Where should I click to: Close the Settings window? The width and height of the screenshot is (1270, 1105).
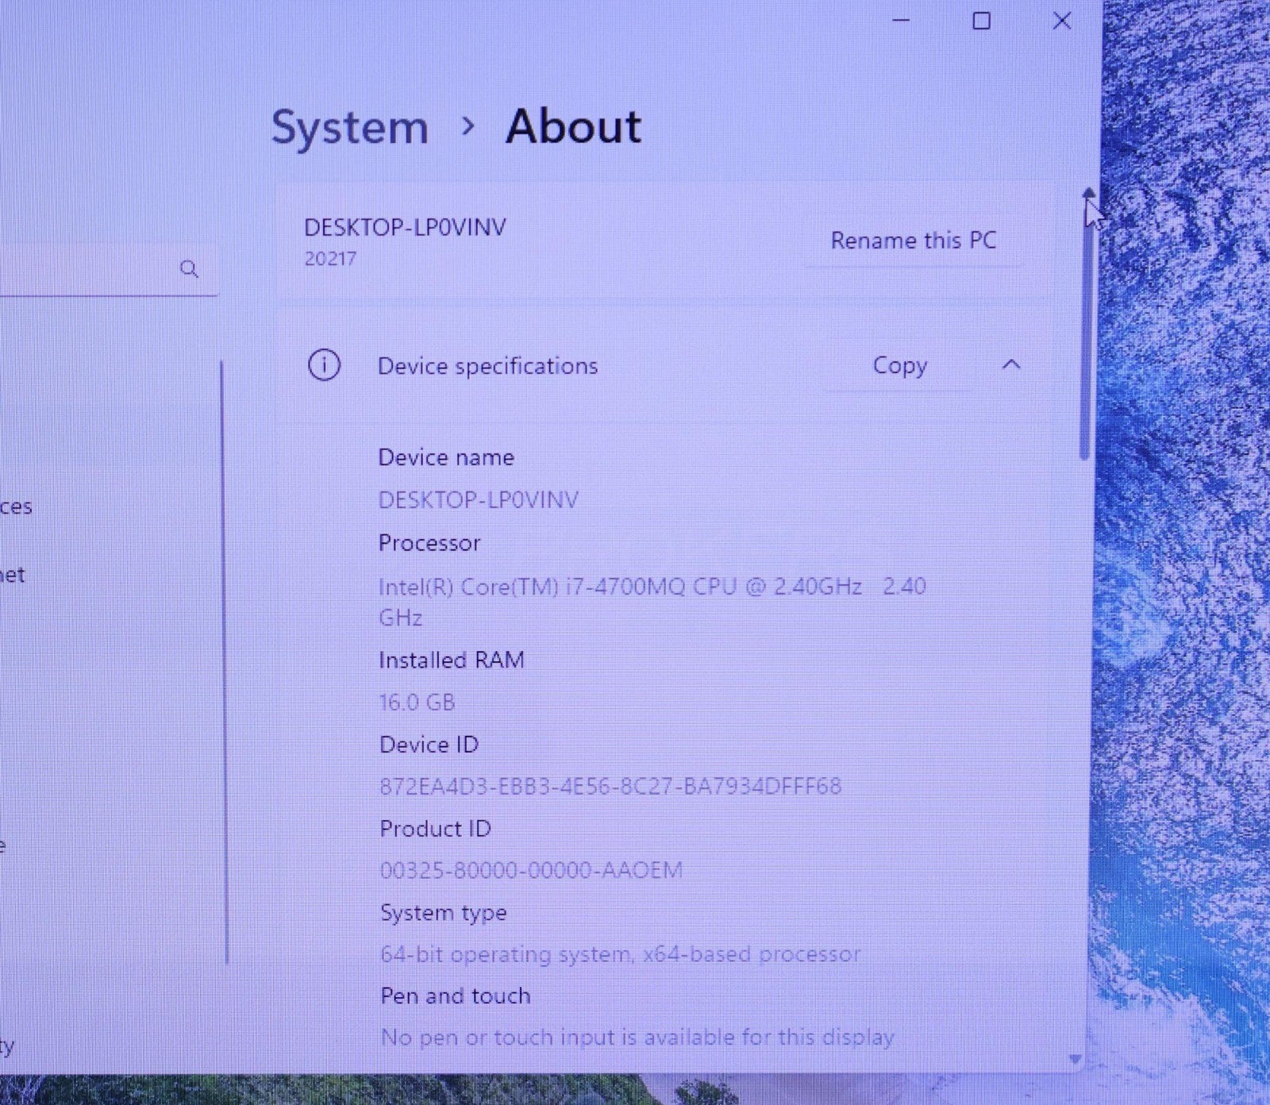(x=1061, y=21)
